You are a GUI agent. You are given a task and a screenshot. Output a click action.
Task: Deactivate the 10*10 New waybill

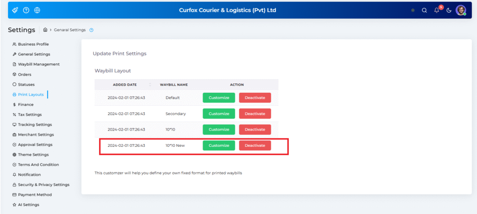coord(255,145)
